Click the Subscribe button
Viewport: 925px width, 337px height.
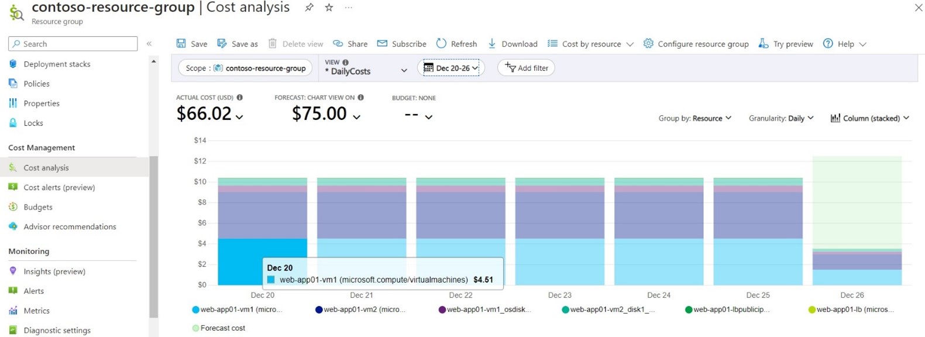tap(402, 43)
